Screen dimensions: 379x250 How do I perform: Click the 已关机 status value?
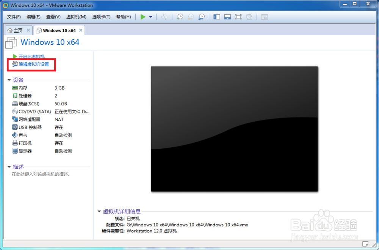[133, 219]
